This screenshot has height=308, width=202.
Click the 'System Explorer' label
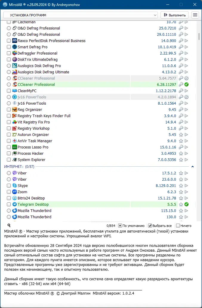(x=31, y=160)
